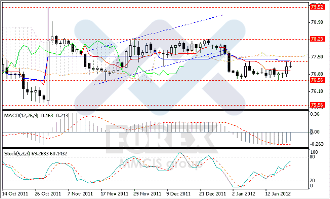Click the 76.80 price axis value
The width and height of the screenshot is (330, 199).
pyautogui.click(x=317, y=74)
